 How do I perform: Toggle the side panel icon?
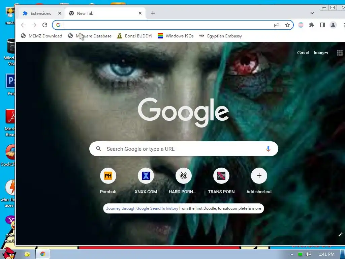tap(322, 25)
